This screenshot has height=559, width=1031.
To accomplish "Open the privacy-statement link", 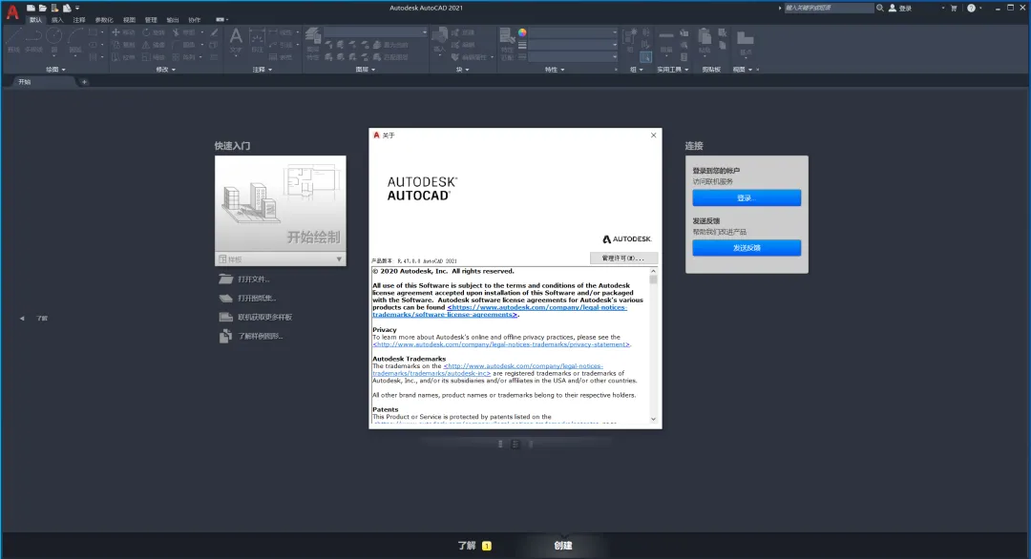I will 501,344.
